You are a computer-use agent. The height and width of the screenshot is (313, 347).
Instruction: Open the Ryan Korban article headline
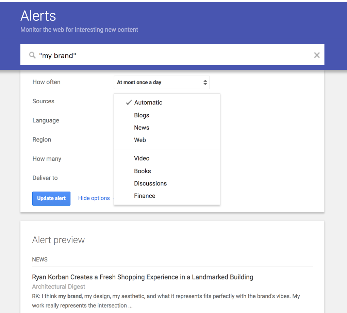143,277
